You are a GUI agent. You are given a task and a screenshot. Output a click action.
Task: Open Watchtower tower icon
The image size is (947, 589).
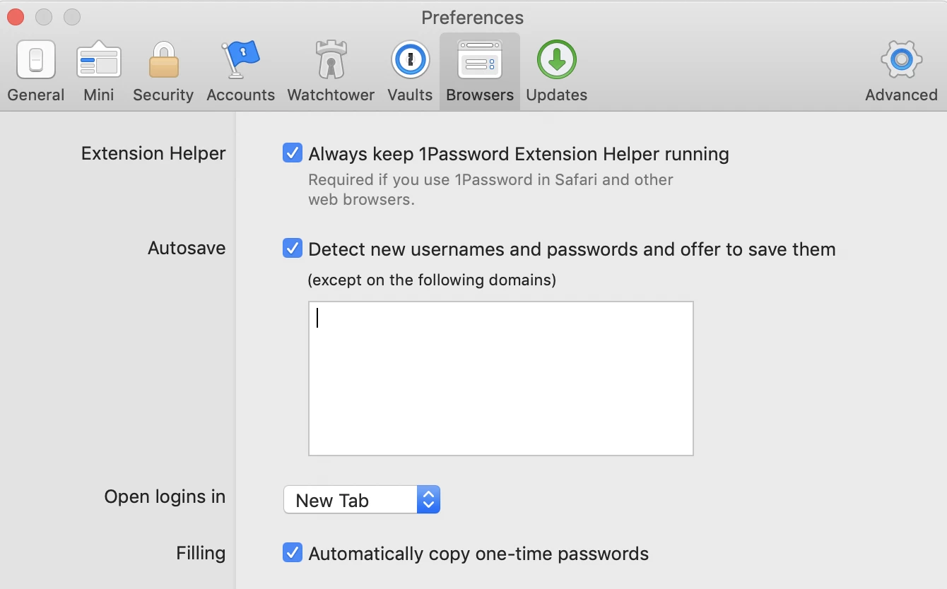pyautogui.click(x=331, y=59)
